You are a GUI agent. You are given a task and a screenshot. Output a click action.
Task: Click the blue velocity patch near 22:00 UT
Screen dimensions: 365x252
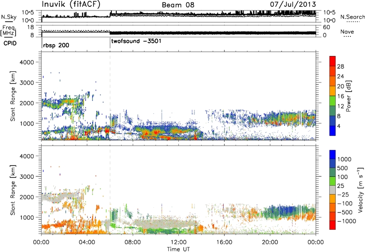[x=287, y=210]
